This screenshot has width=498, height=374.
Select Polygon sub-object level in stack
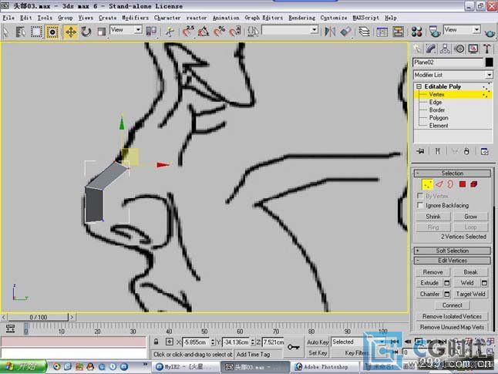[439, 117]
